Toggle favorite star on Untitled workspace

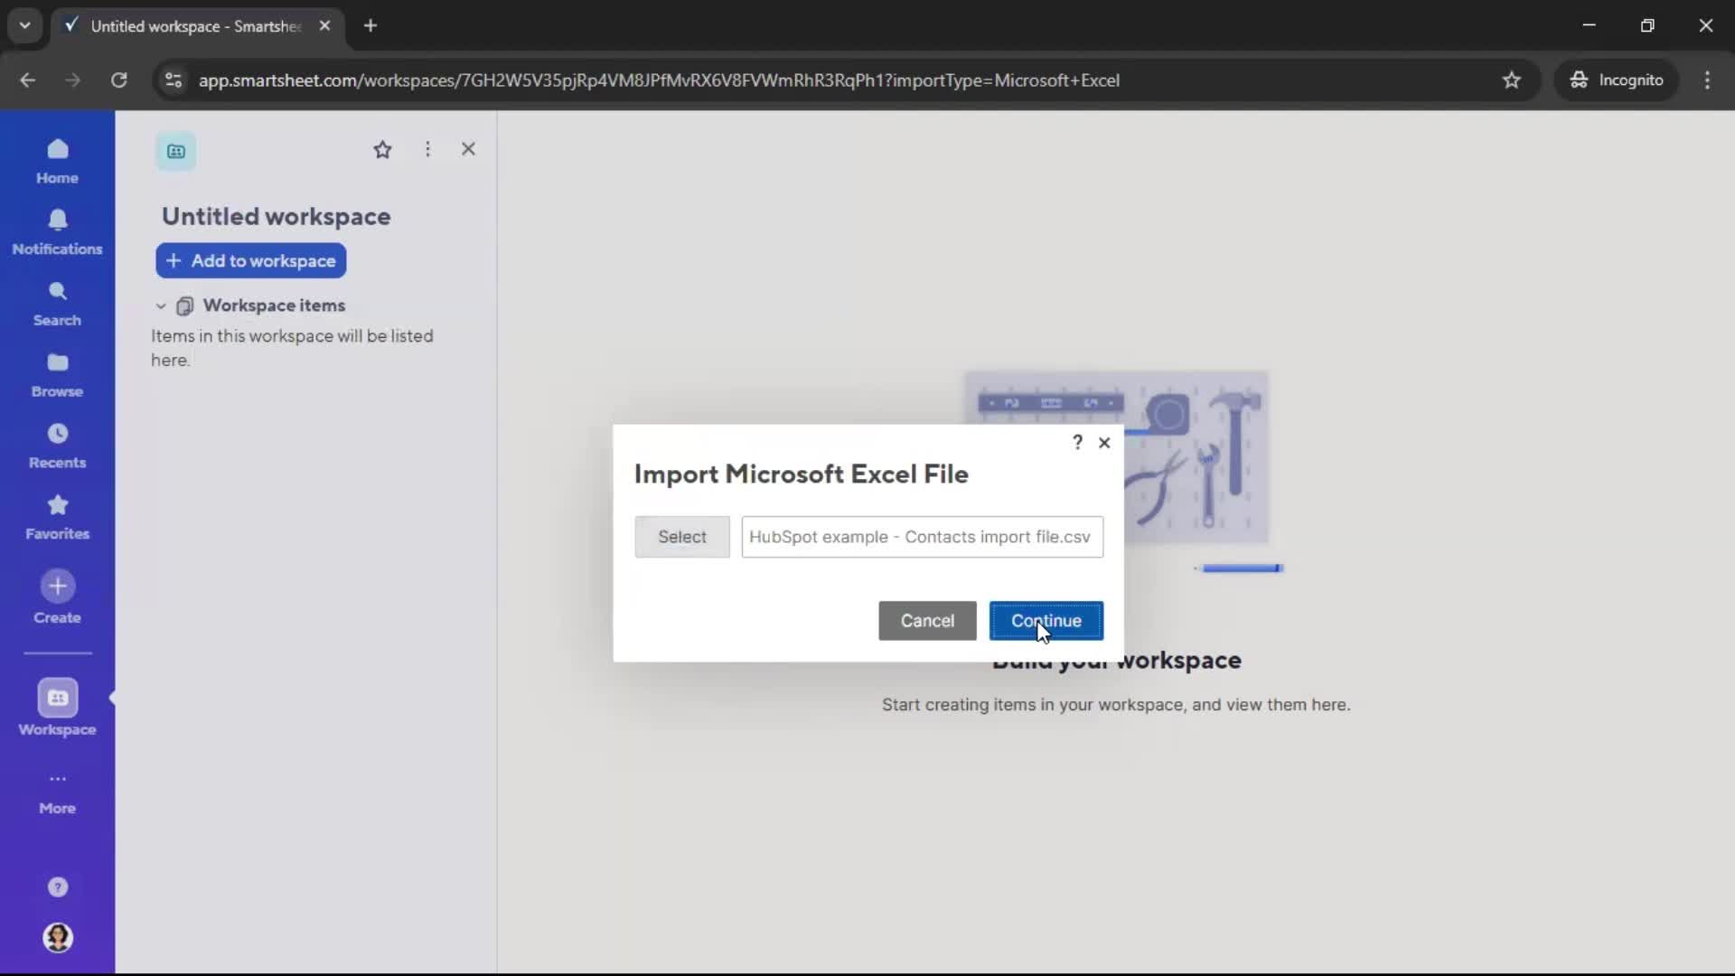coord(383,149)
